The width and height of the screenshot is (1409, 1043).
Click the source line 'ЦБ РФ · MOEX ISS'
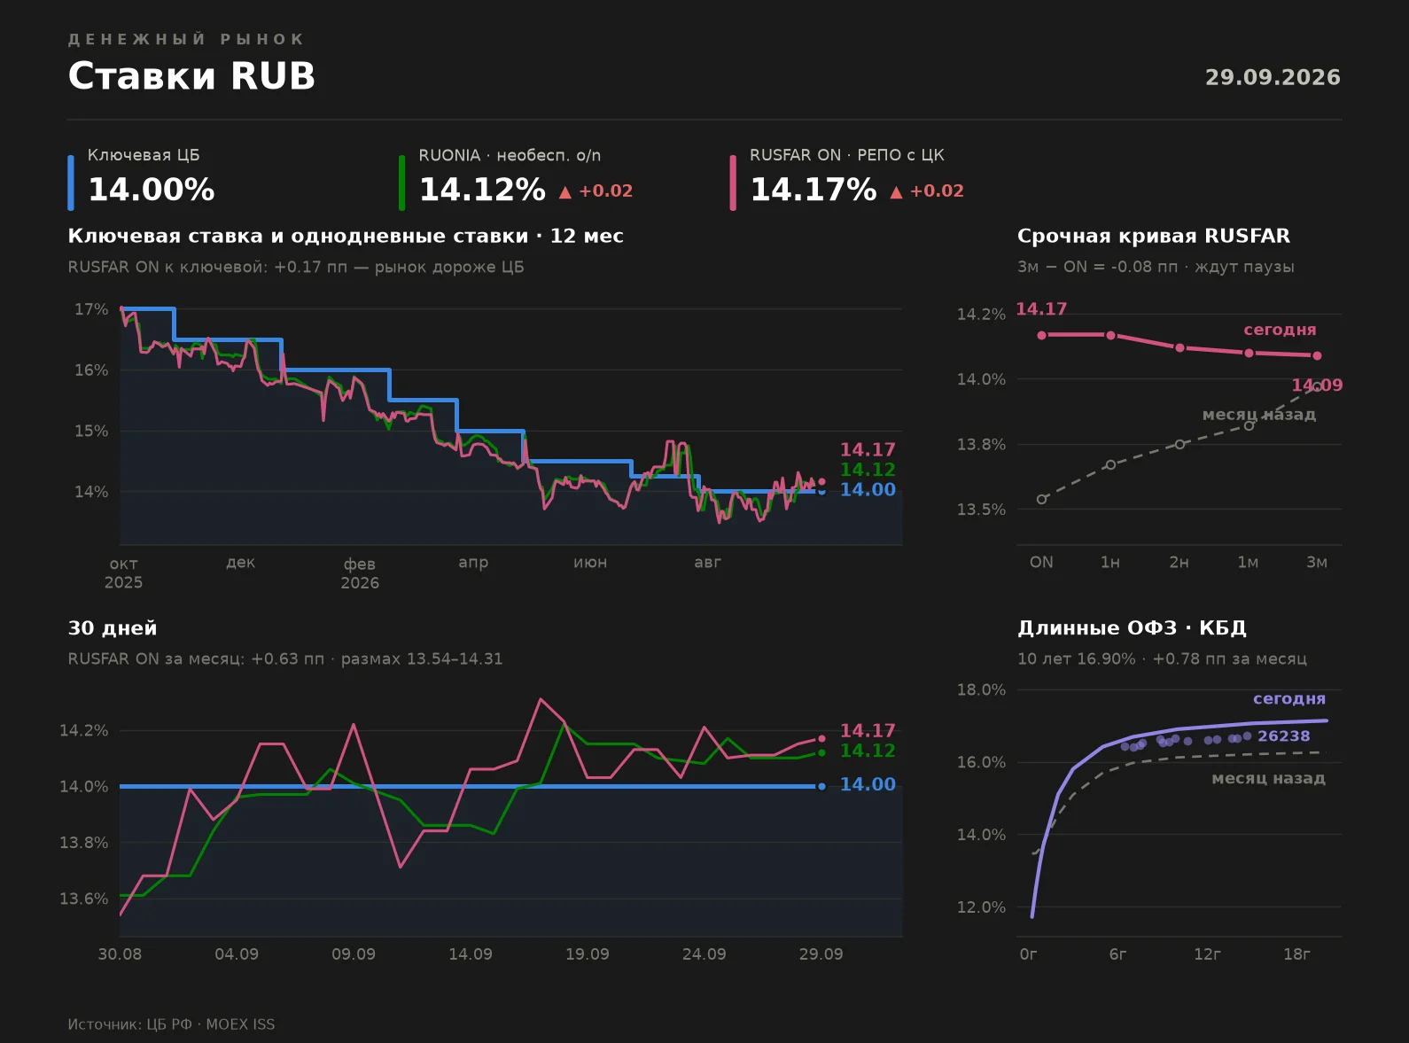pos(210,1024)
